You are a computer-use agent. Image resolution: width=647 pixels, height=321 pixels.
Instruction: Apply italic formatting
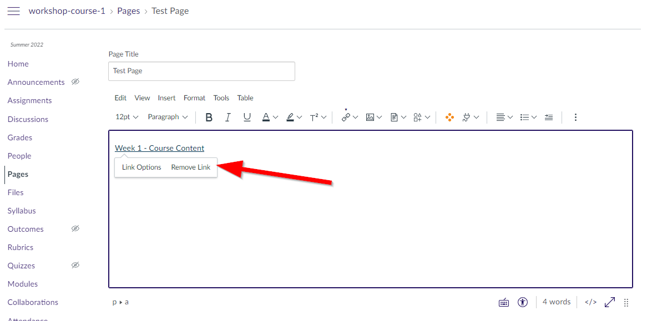click(228, 118)
